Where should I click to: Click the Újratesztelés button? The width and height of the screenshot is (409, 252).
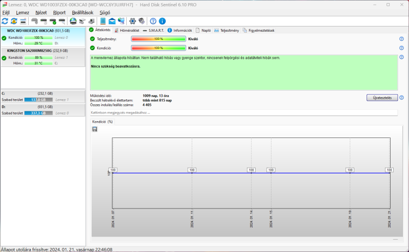(x=382, y=98)
